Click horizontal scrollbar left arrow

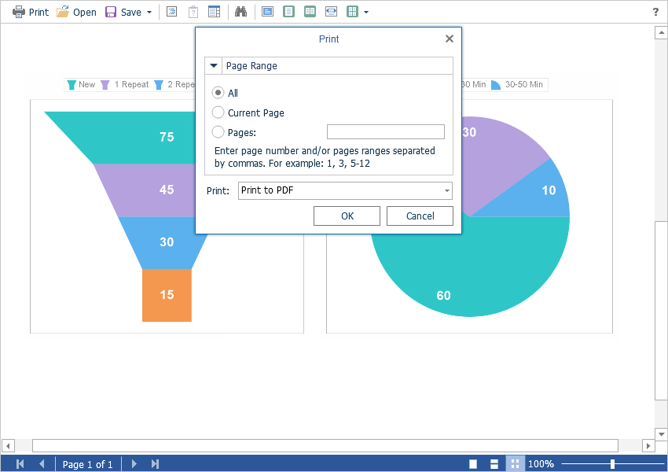(8, 446)
